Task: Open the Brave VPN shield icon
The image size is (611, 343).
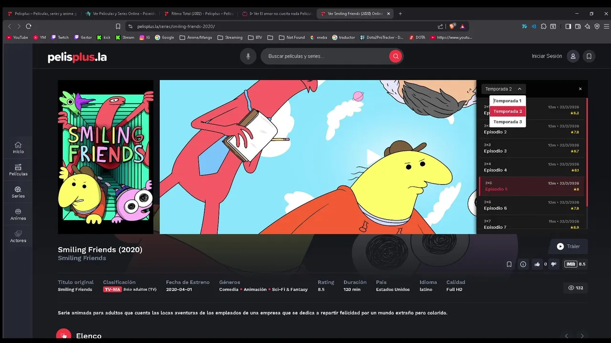Action: (x=597, y=26)
